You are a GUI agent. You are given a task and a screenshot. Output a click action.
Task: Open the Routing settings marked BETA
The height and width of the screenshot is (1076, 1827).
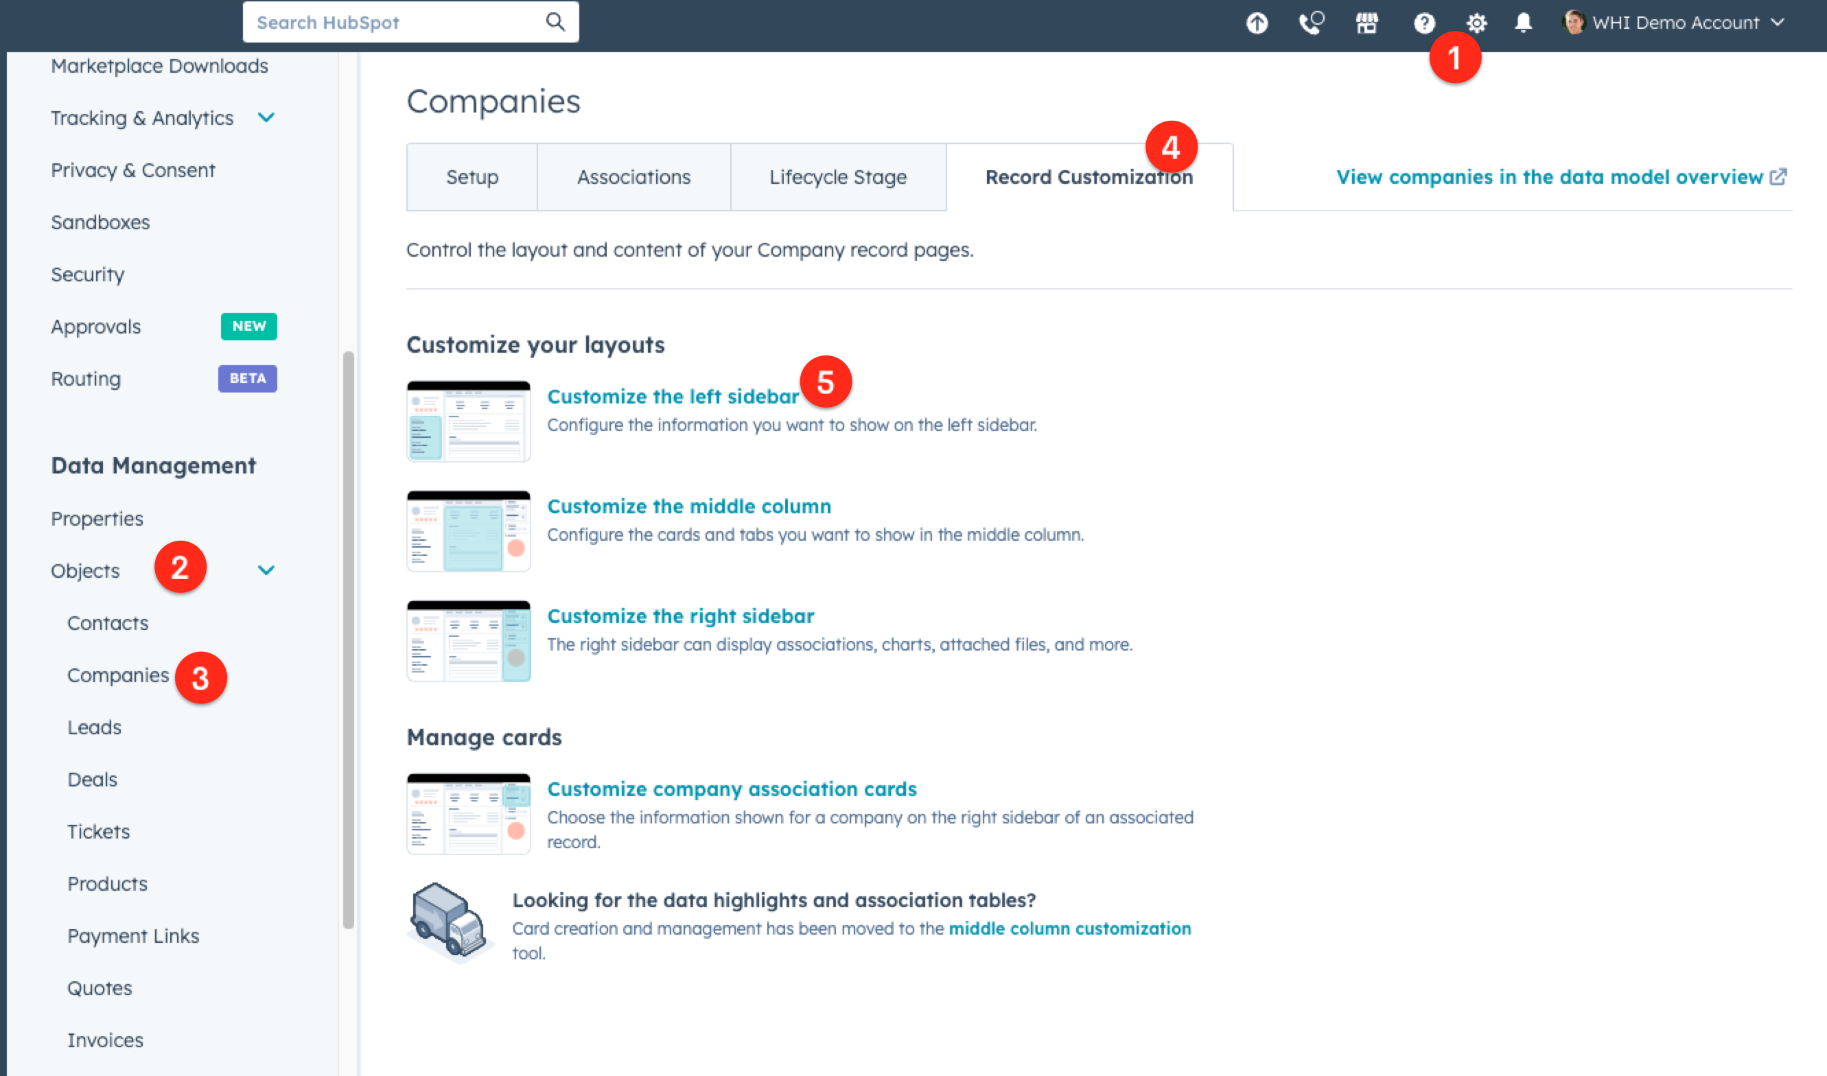pos(86,377)
